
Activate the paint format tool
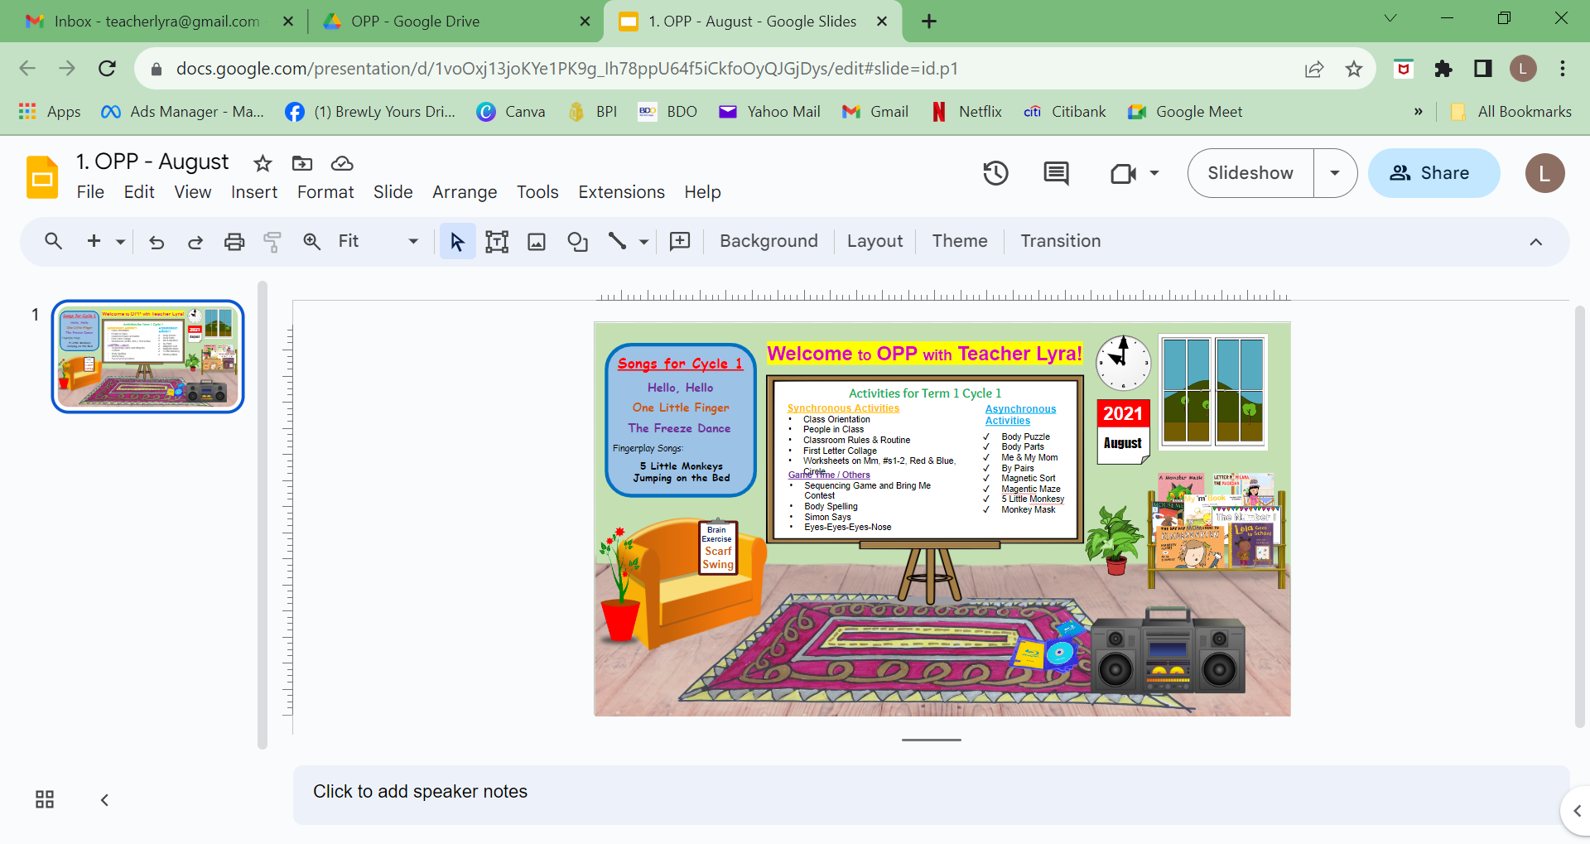272,242
